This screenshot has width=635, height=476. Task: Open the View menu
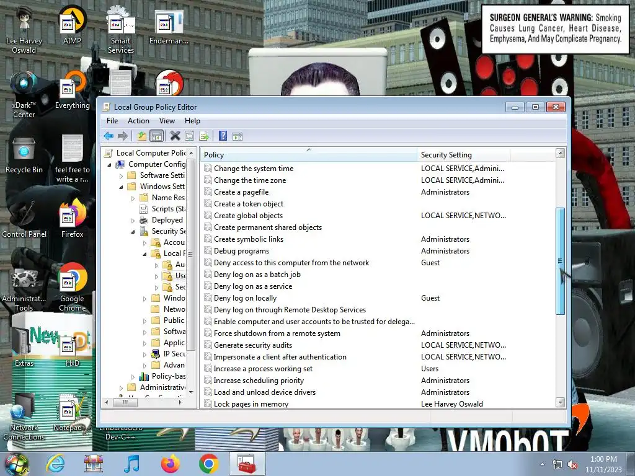[x=167, y=121]
